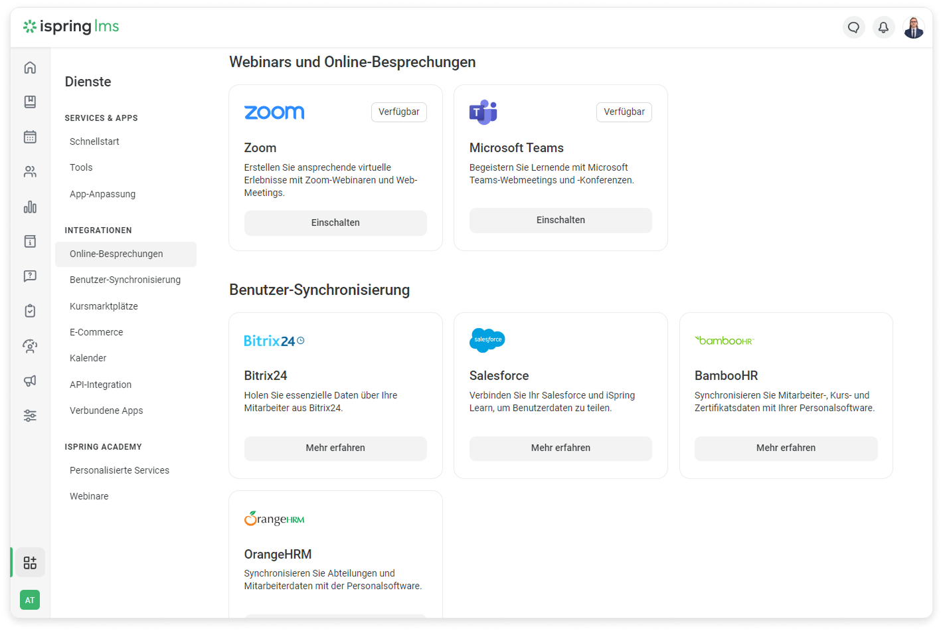This screenshot has height=631, width=943.
Task: Open the user profile avatar
Action: pyautogui.click(x=914, y=27)
